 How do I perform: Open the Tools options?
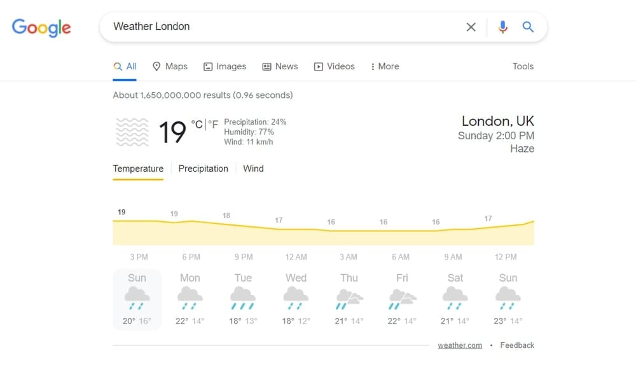(523, 66)
